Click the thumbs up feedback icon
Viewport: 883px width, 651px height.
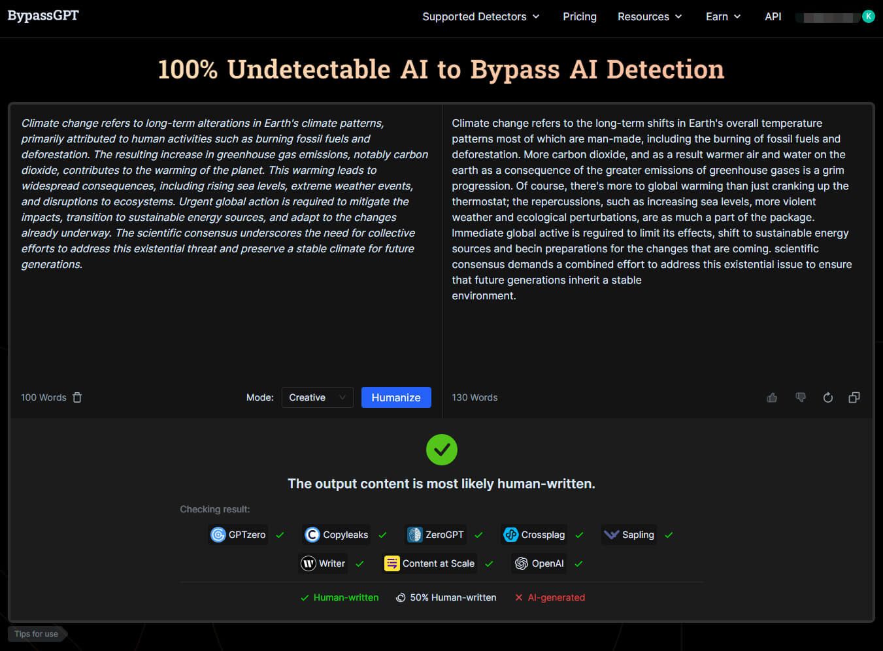click(x=772, y=397)
